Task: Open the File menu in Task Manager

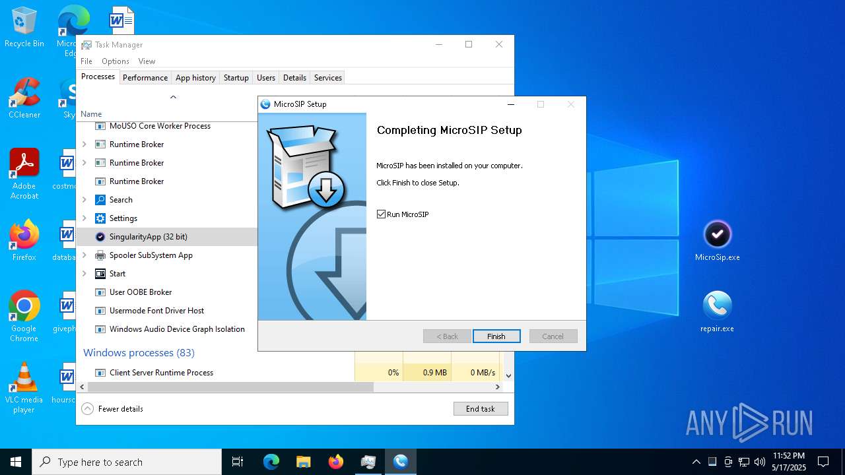Action: coord(86,61)
